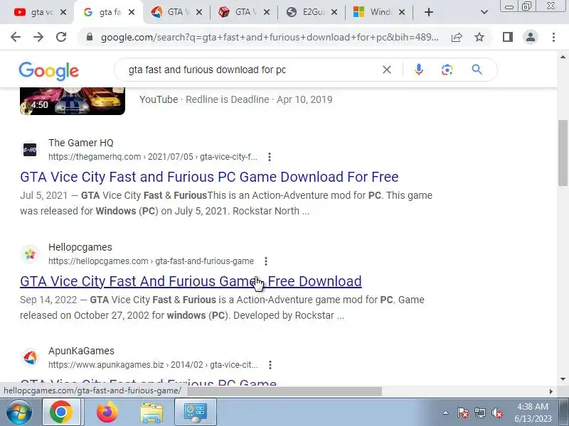Show hidden system tray icons

point(445,413)
